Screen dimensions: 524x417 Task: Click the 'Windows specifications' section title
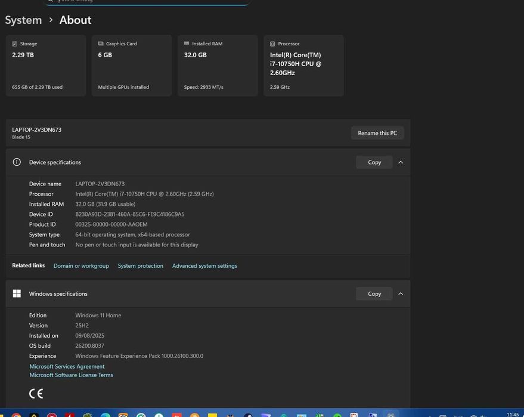coord(58,294)
